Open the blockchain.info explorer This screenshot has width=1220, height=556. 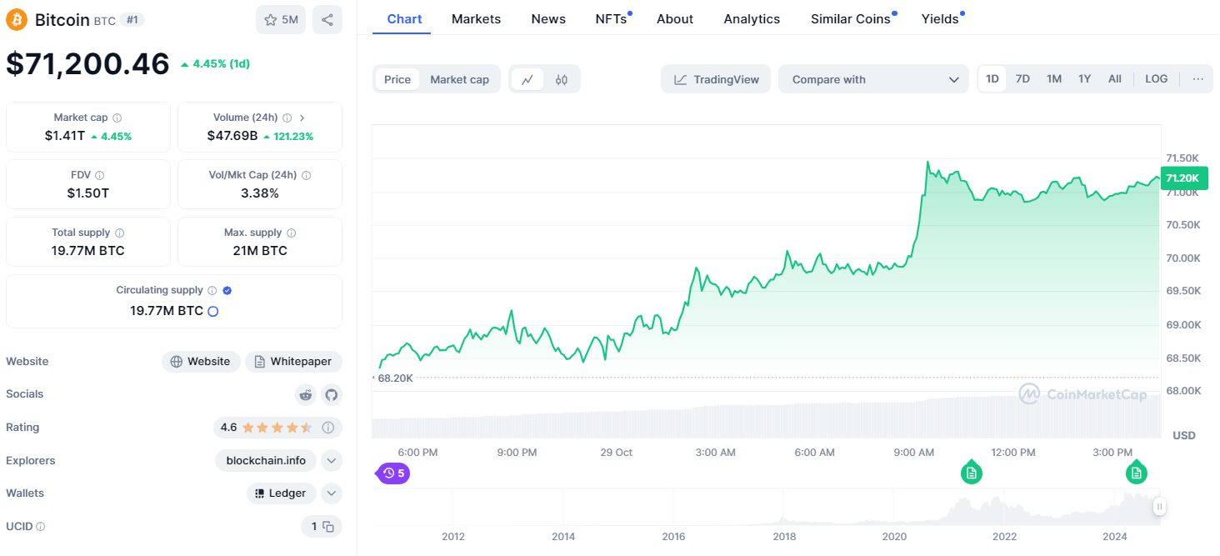[266, 460]
